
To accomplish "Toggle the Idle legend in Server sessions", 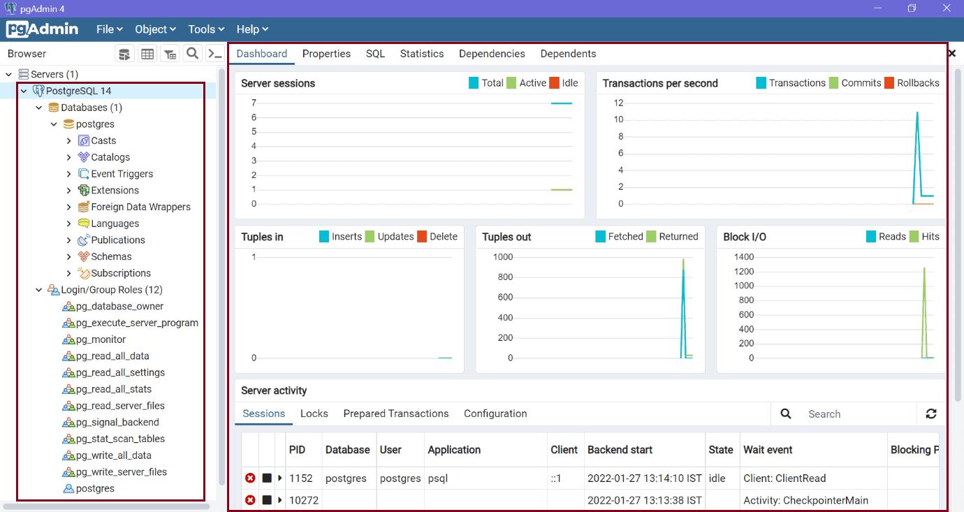I will click(564, 83).
